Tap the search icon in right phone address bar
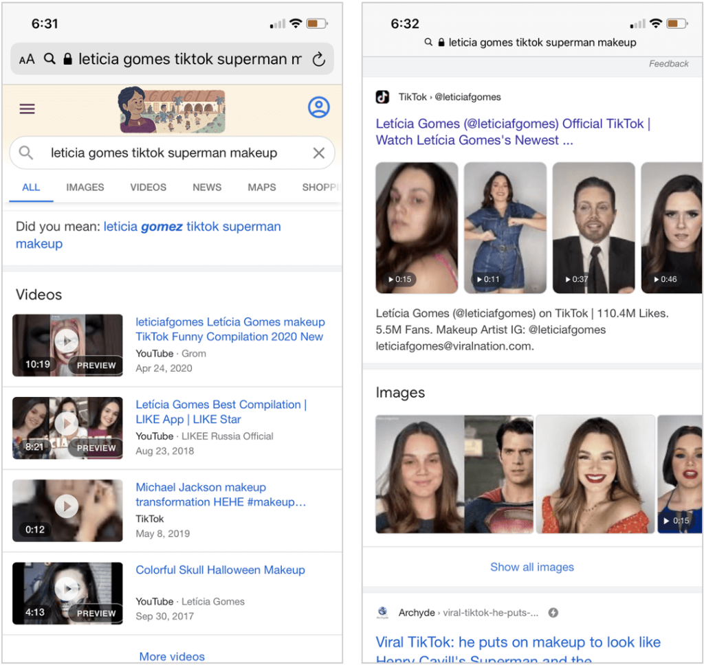Screen dimensions: 704x665 [x=429, y=42]
